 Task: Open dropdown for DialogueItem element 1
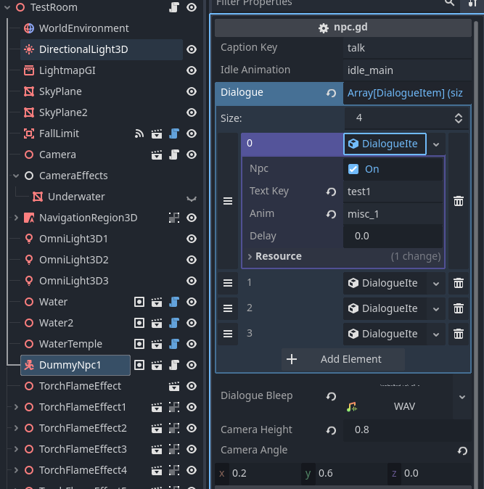click(x=436, y=284)
